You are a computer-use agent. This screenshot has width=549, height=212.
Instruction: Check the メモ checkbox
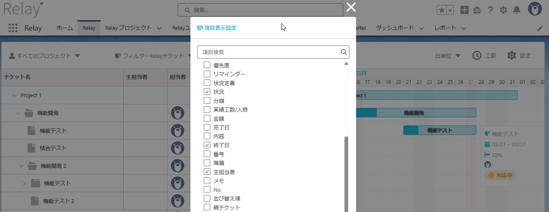click(207, 181)
